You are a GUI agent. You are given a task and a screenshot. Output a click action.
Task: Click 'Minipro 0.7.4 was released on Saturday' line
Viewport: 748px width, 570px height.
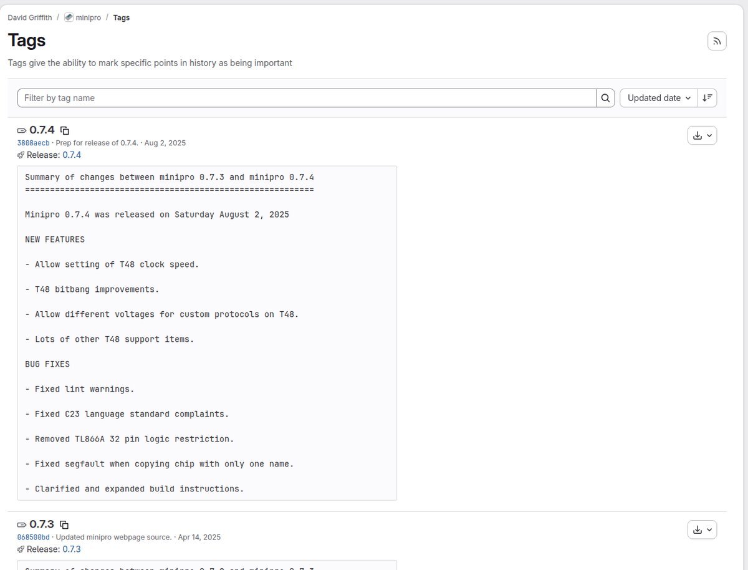(157, 215)
